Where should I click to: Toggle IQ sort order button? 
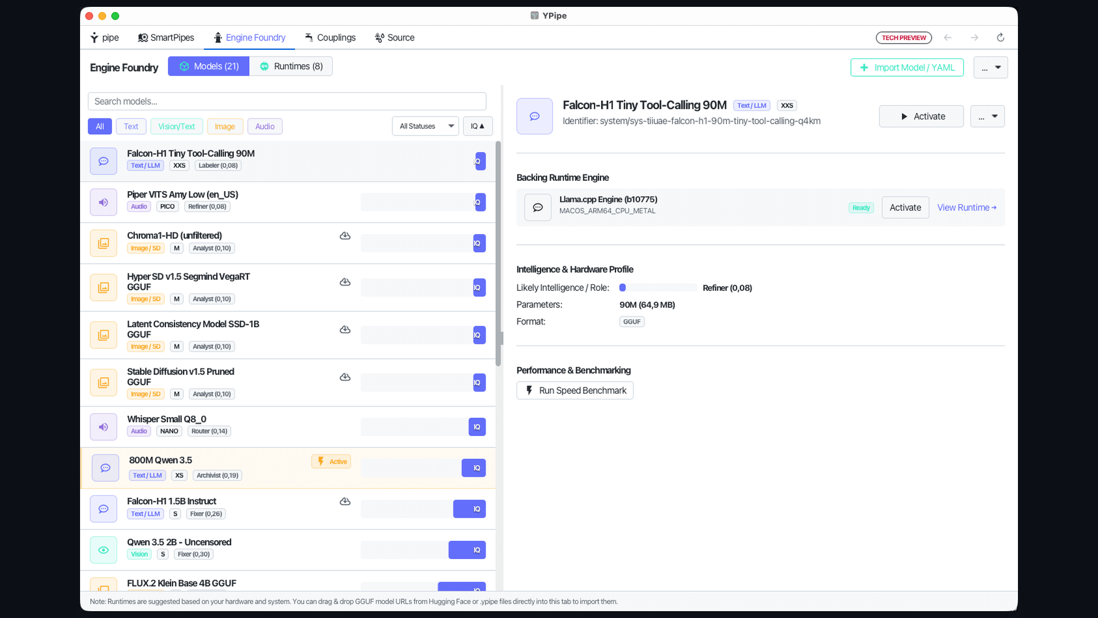478,126
